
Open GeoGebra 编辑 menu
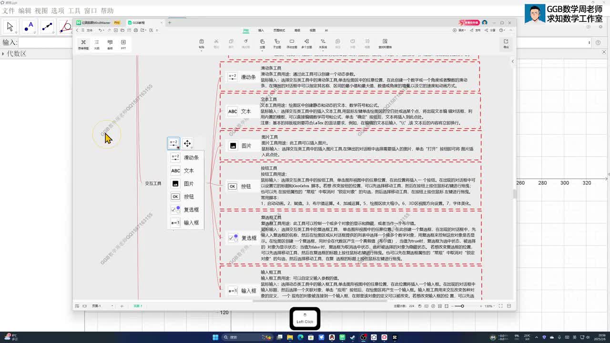click(x=25, y=10)
